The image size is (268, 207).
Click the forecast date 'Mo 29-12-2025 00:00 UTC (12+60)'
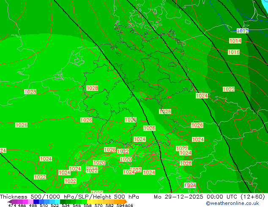coord(209,197)
